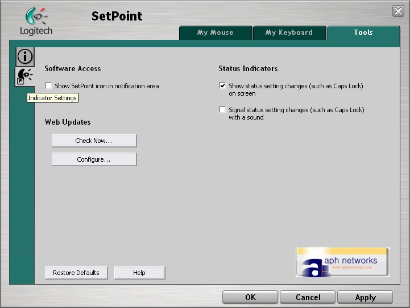Click the aph networks watermark logo
This screenshot has height=308, width=410.
[342, 262]
